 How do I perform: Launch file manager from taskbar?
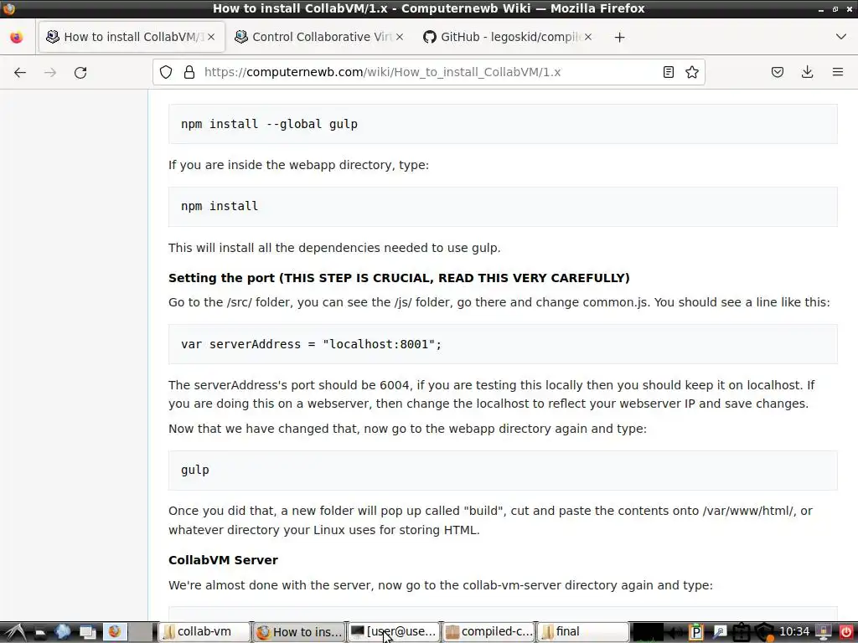40,633
